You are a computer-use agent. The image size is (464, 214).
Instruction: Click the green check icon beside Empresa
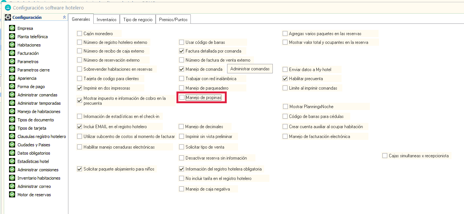12,28
